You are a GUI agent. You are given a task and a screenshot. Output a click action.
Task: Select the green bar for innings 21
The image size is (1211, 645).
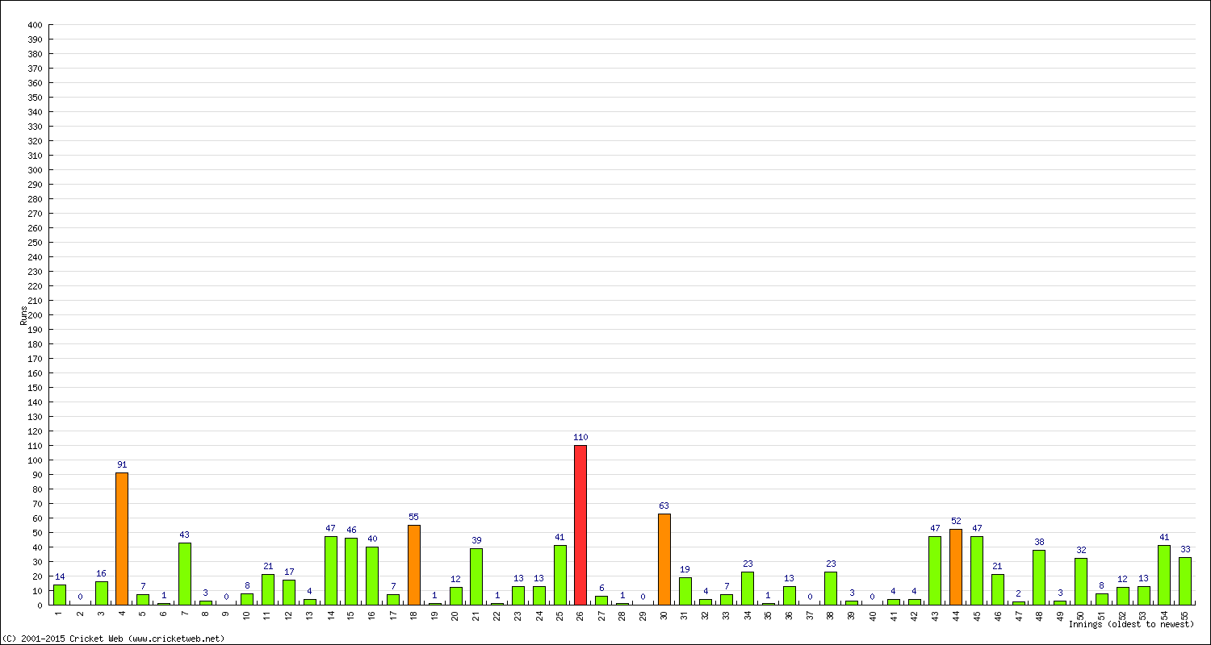click(x=476, y=576)
